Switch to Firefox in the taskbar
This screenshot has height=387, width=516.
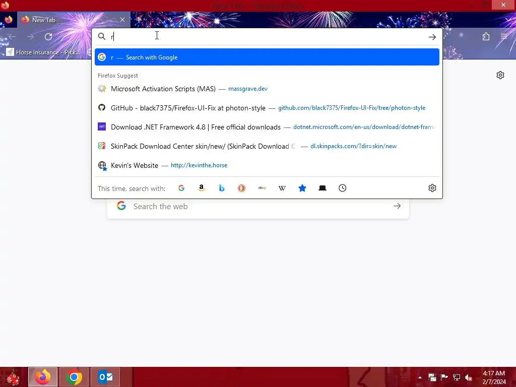[x=43, y=377]
